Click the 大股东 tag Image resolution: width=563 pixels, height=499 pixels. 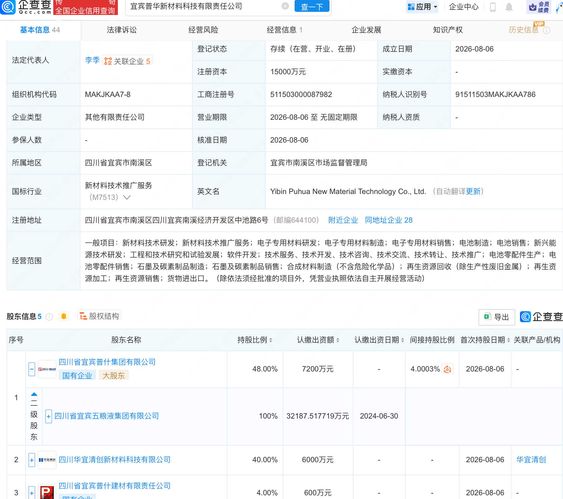114,375
